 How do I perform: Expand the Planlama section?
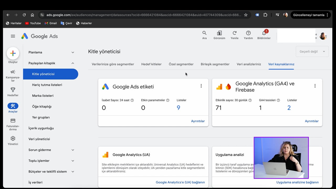tap(73, 52)
